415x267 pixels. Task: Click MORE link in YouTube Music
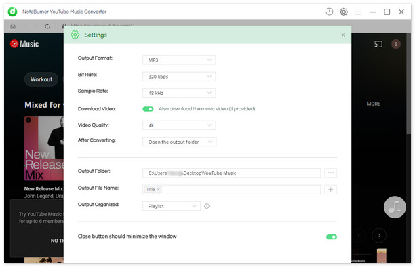[x=374, y=104]
